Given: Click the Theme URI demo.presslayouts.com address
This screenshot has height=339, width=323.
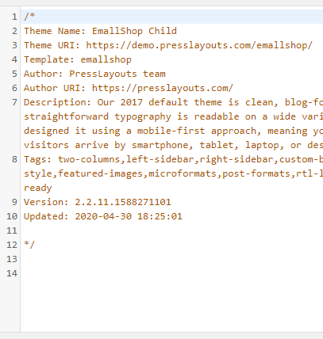Looking at the screenshot, I should pos(199,45).
